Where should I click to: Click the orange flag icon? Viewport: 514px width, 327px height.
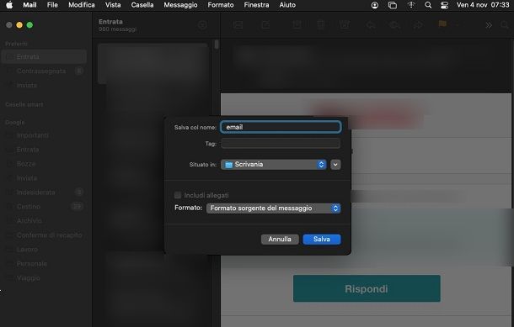click(x=442, y=24)
